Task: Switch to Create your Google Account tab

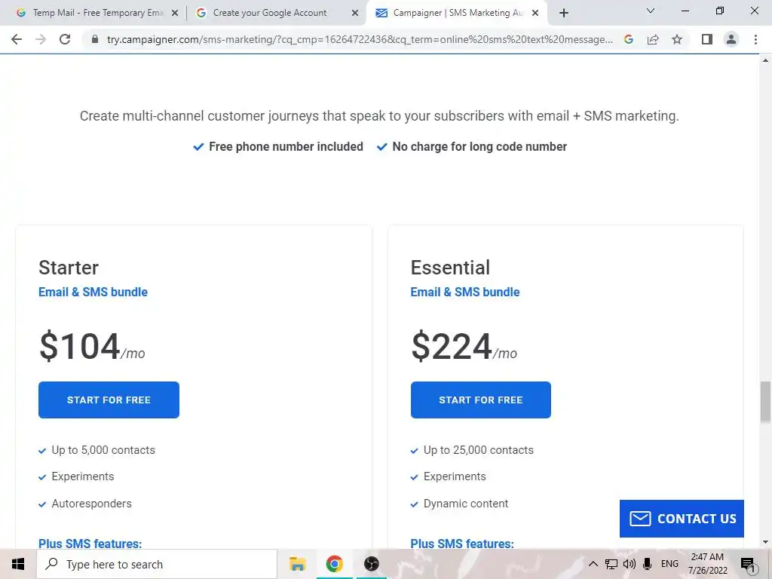Action: [x=270, y=13]
